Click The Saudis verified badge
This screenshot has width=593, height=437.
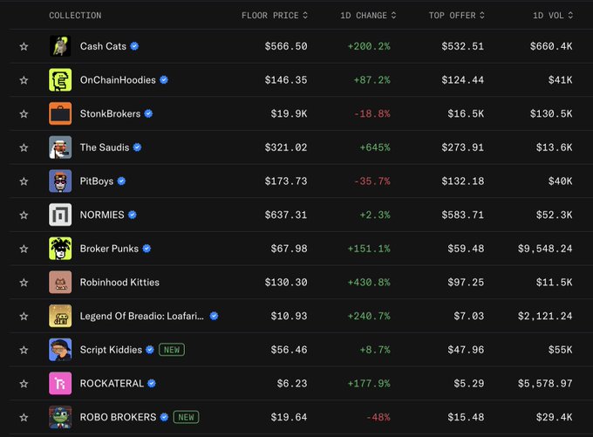coord(137,147)
